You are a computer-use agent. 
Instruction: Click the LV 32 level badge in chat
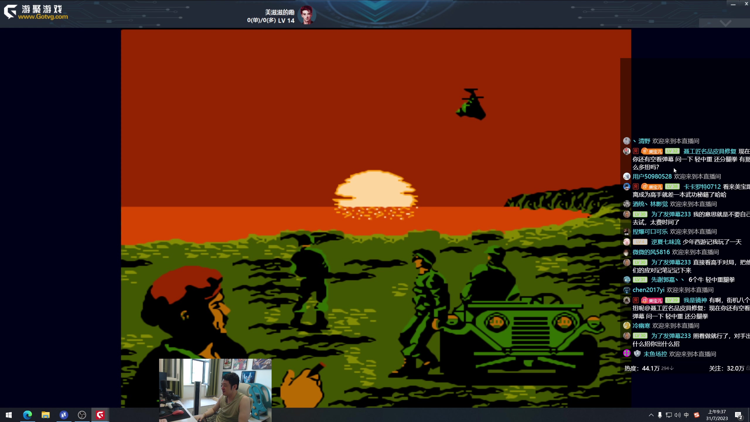pos(672,151)
